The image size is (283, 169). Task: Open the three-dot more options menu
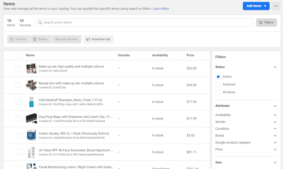click(276, 6)
